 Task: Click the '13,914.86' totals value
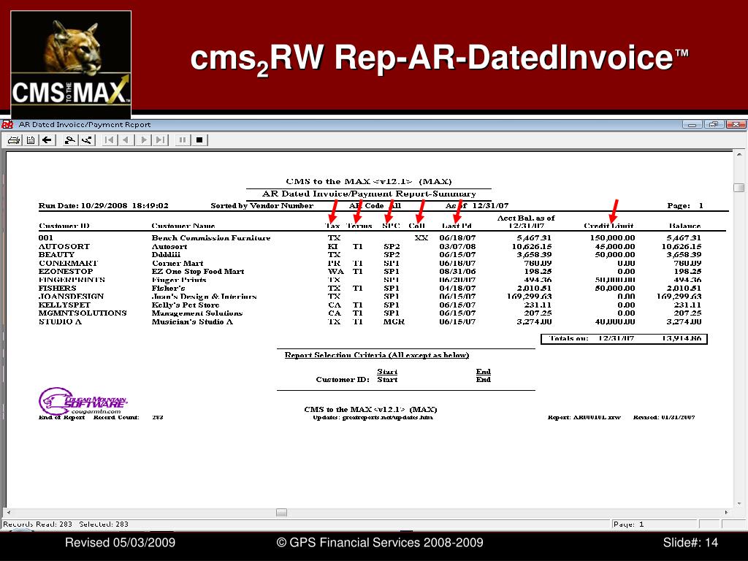coord(682,338)
